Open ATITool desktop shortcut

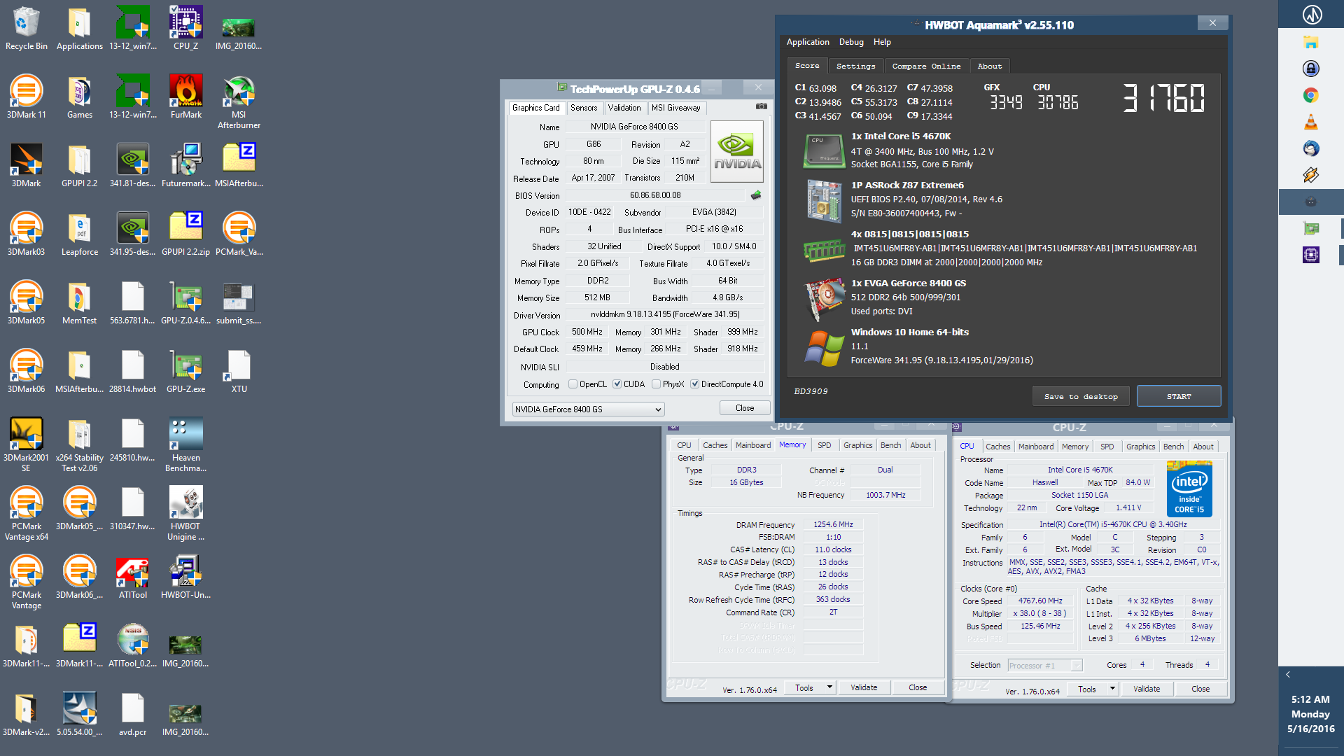click(x=133, y=577)
